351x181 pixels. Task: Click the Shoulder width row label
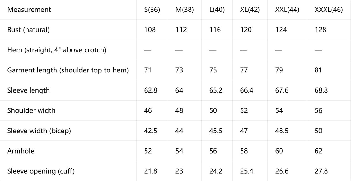point(31,110)
